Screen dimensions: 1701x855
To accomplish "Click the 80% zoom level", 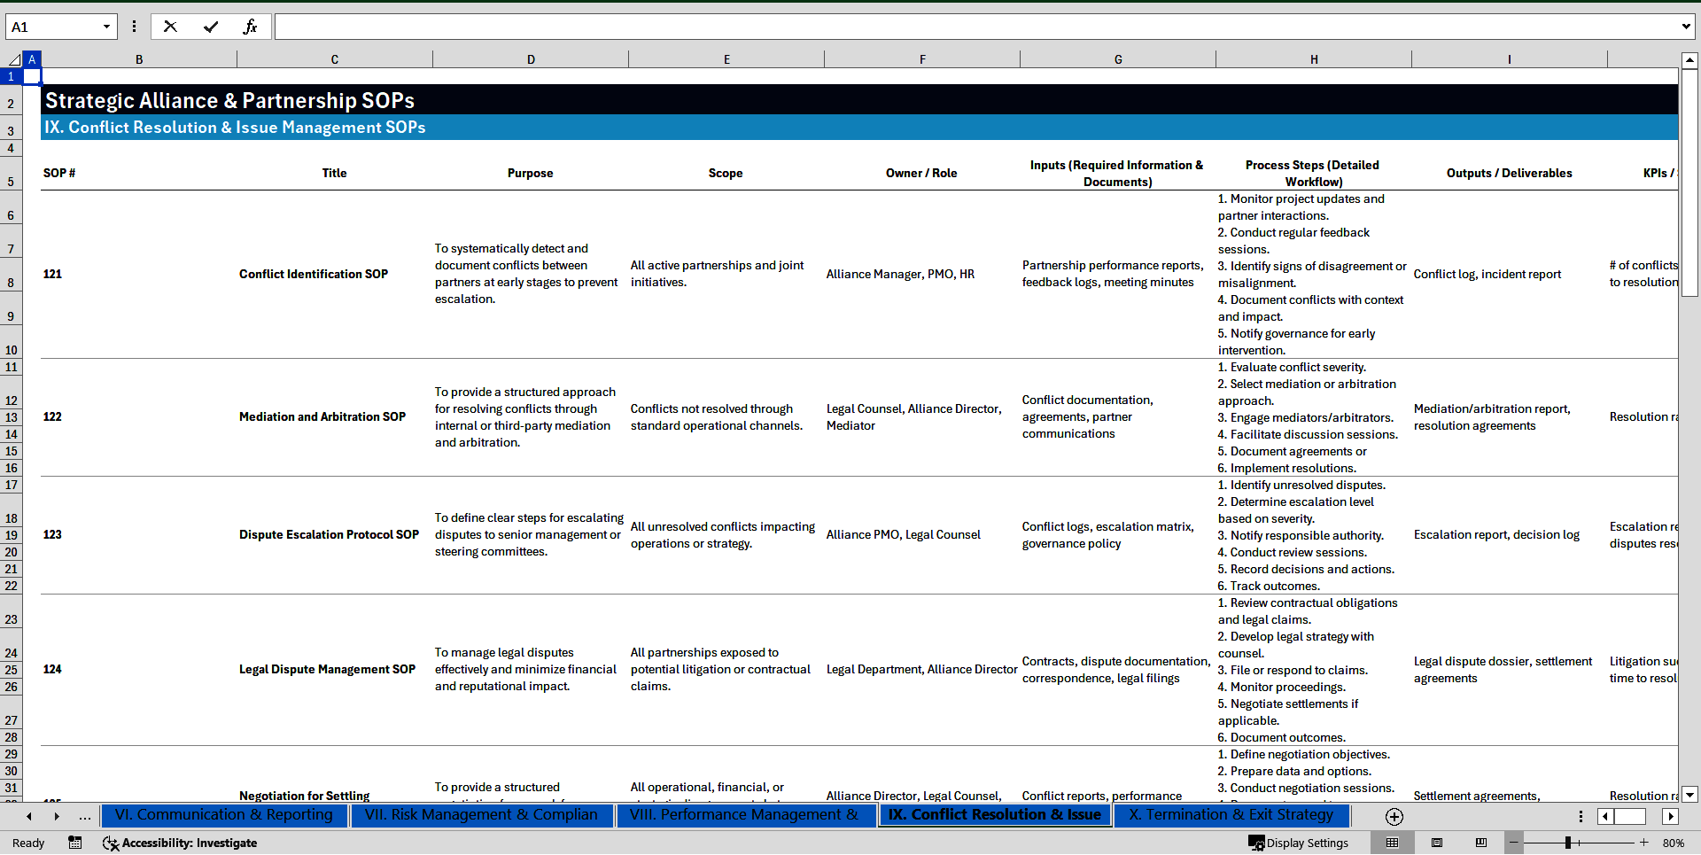I will tap(1673, 843).
